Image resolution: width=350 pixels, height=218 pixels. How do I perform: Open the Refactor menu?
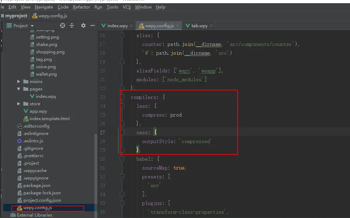coord(81,7)
